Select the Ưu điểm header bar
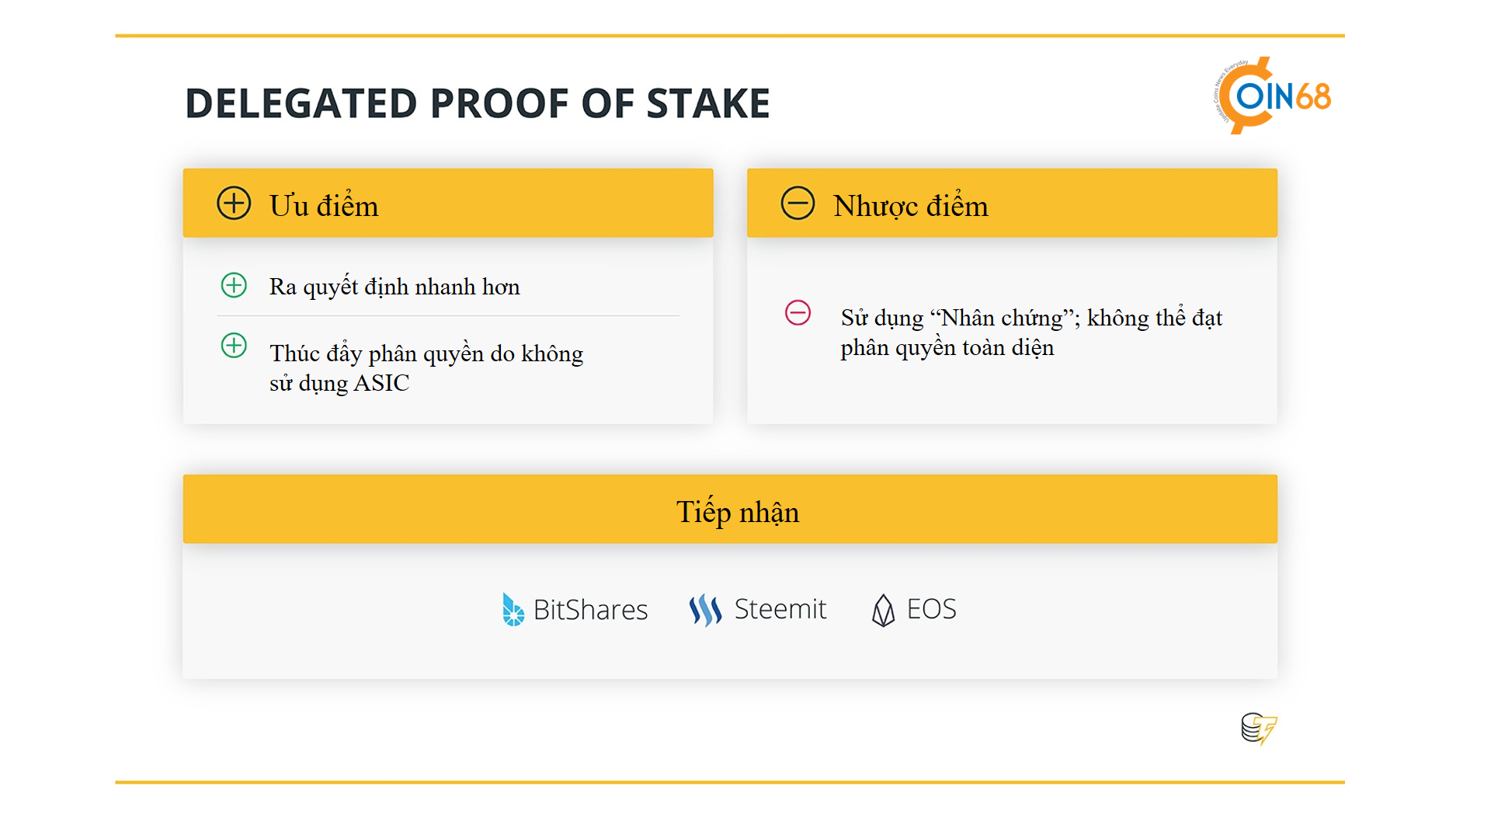This screenshot has height=839, width=1491. (x=448, y=203)
